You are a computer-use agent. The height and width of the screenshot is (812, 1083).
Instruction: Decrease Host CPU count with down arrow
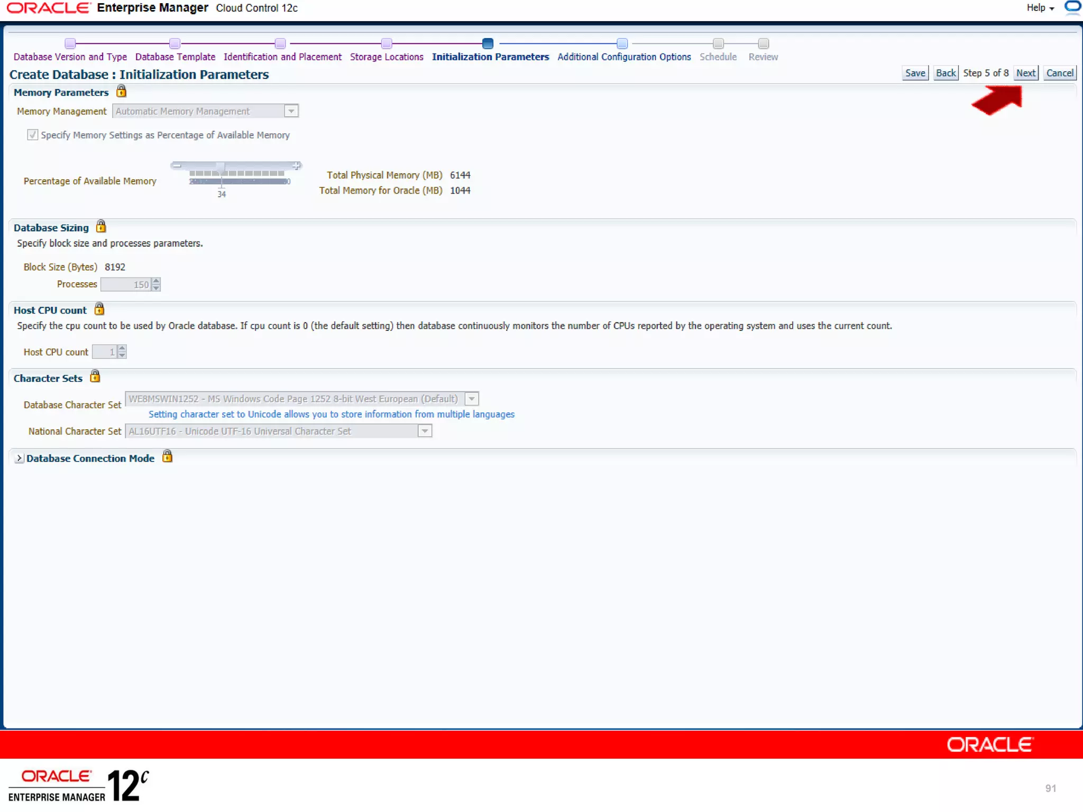tap(122, 355)
